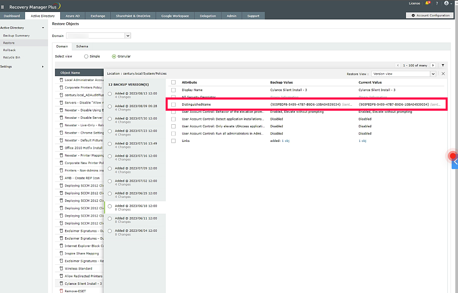Open the hamburger menu icon
This screenshot has height=293, width=458.
(3, 7)
